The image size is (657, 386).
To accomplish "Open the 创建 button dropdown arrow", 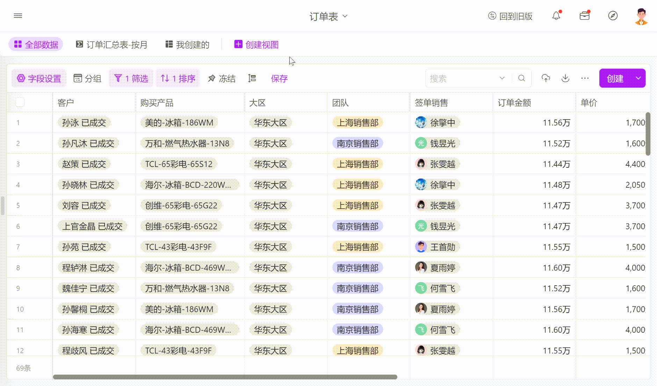I will (x=638, y=78).
